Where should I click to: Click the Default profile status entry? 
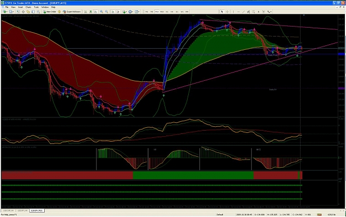click(220, 215)
